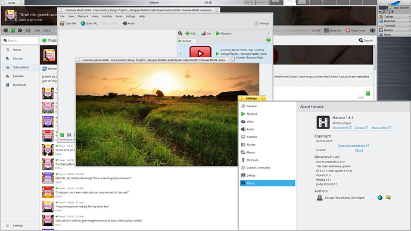Screen dimensions: 411x231
Task: Focus the Kasts sidebar Search field
Action: click(x=20, y=40)
